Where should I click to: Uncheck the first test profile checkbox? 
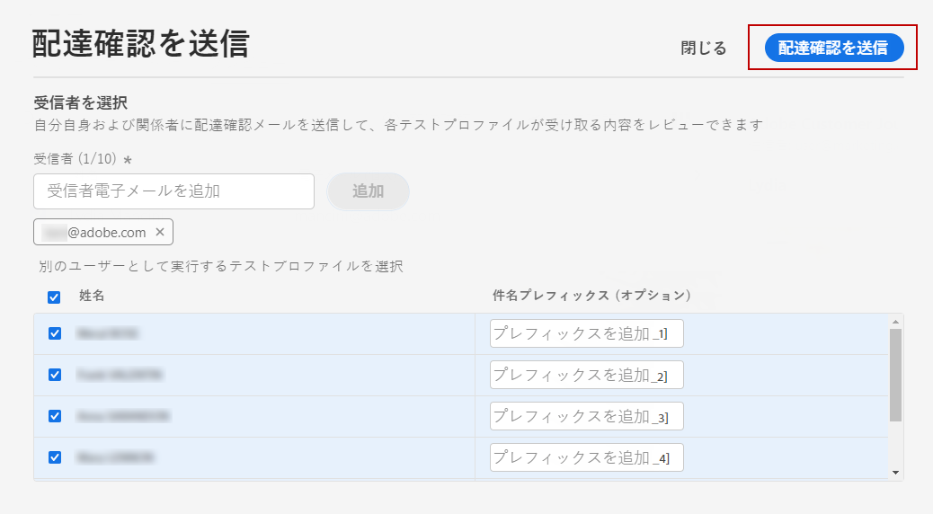click(55, 333)
